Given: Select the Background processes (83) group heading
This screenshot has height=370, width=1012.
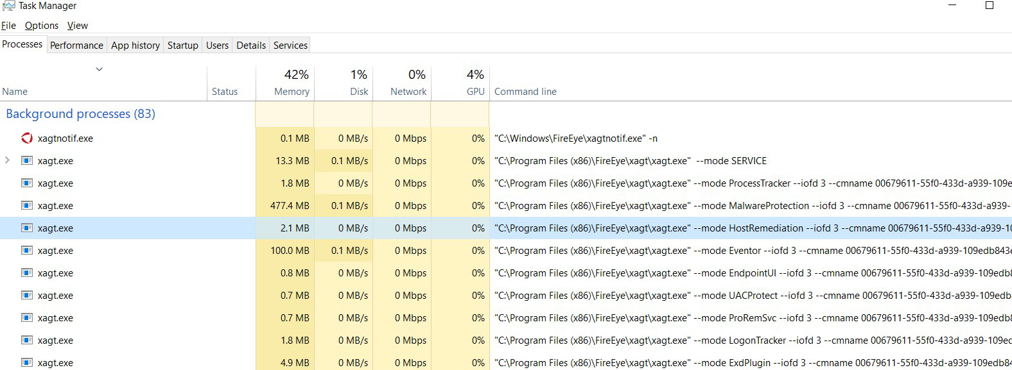Looking at the screenshot, I should click(x=80, y=114).
